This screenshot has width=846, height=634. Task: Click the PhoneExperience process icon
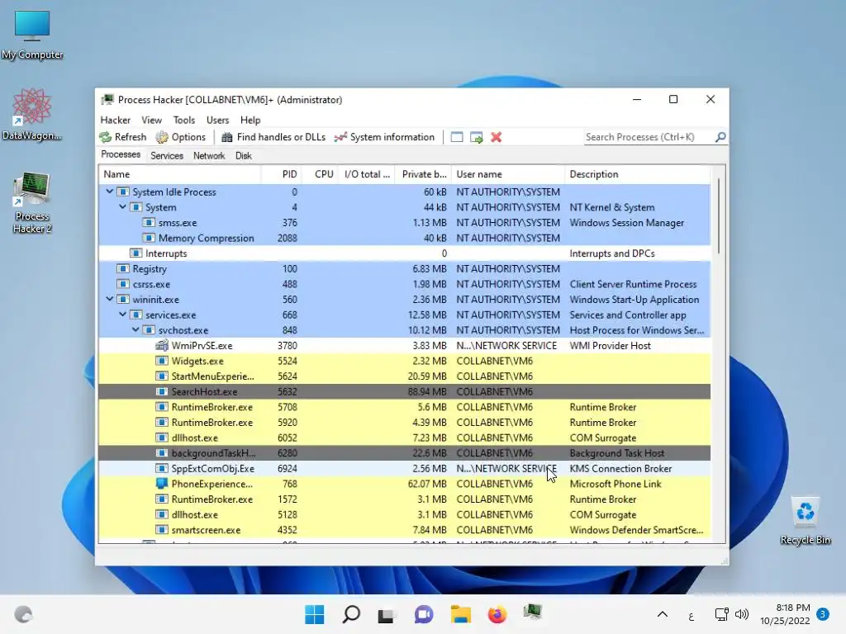pyautogui.click(x=162, y=484)
